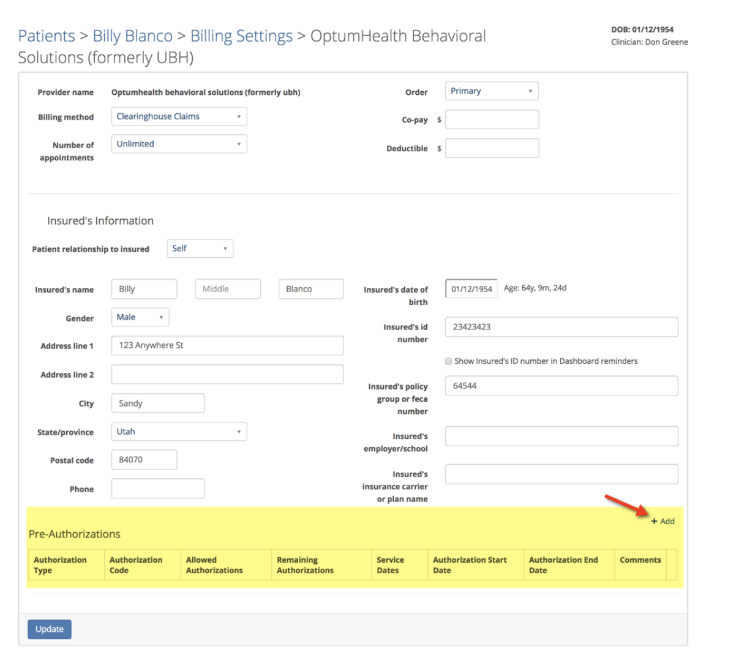Image resolution: width=736 pixels, height=665 pixels.
Task: Open the Billing method dropdown
Action: click(x=179, y=116)
